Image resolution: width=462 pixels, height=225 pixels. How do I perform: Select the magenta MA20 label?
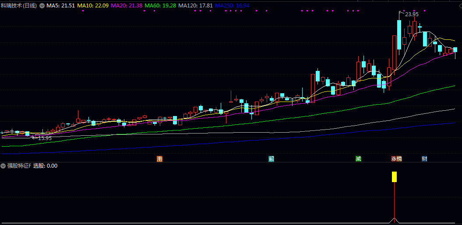click(127, 6)
